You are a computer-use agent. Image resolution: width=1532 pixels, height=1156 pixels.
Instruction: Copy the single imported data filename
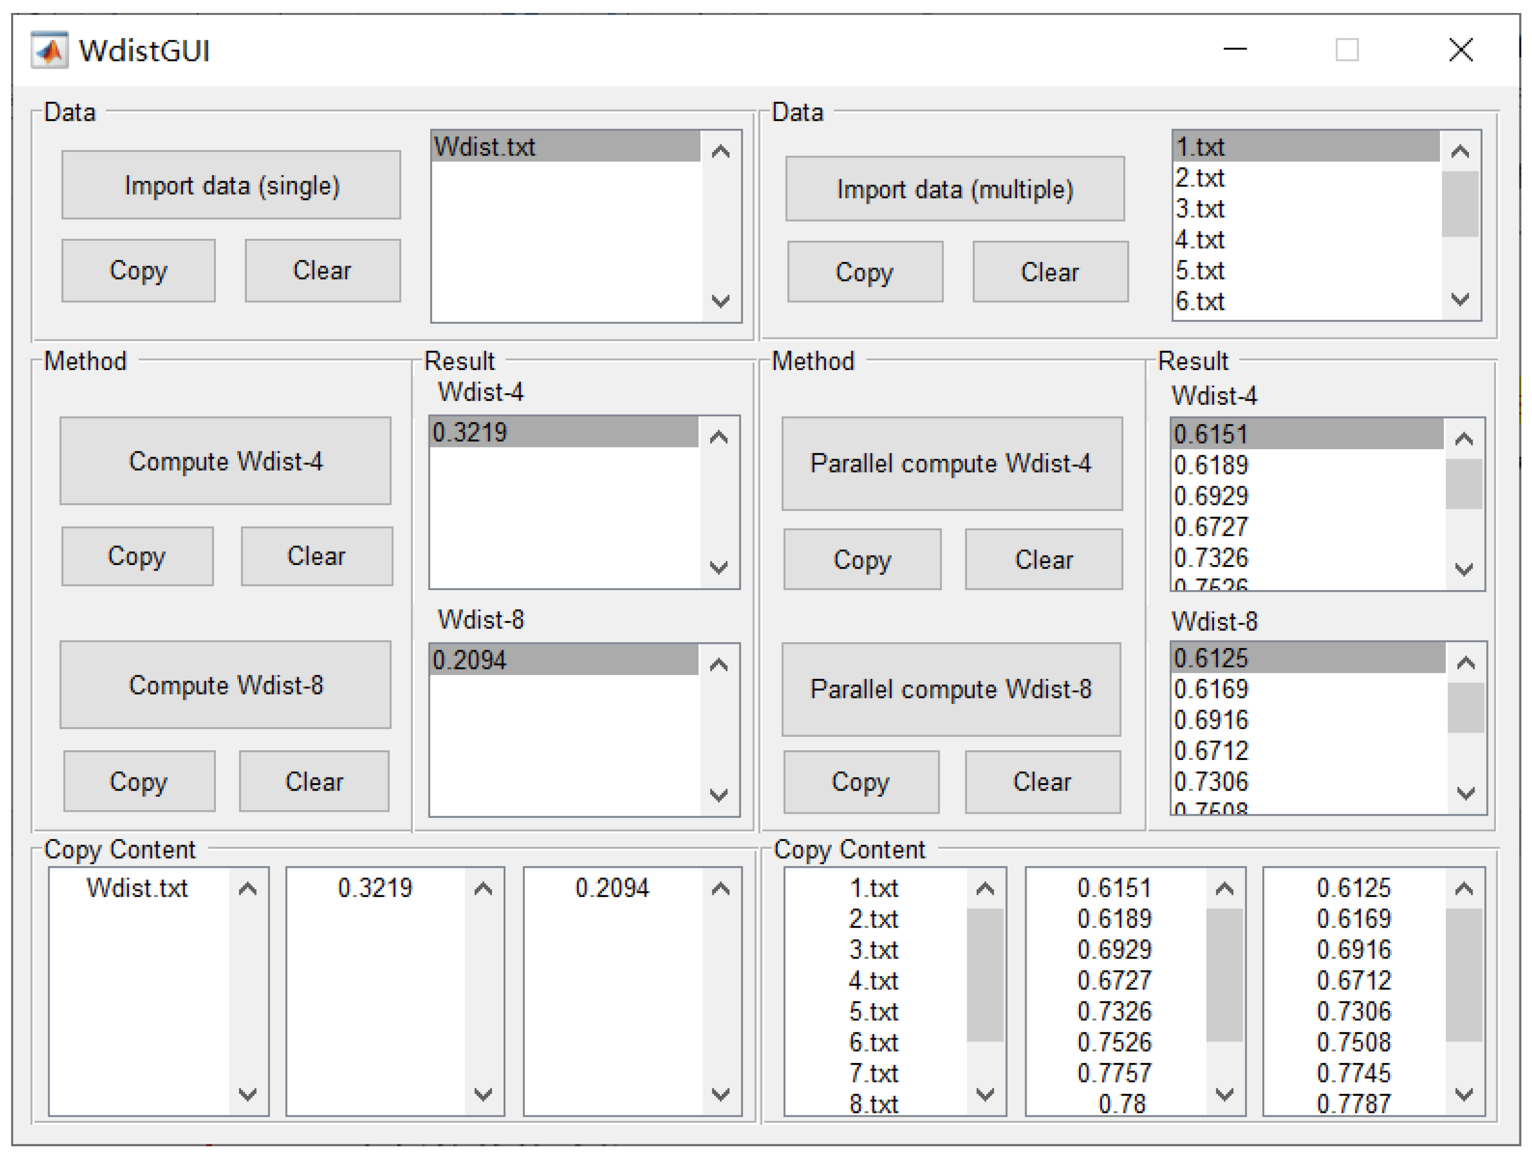tap(139, 270)
